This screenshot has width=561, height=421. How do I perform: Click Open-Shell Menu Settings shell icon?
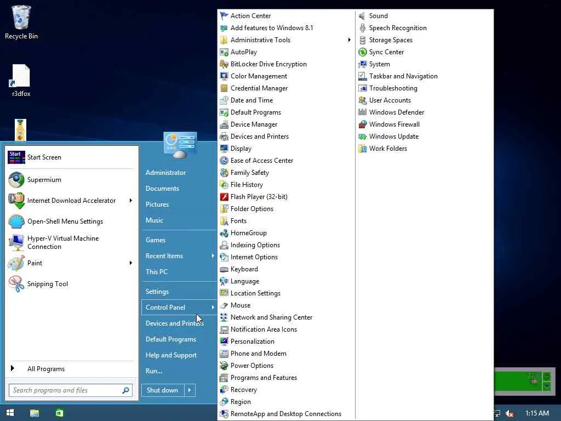pyautogui.click(x=16, y=221)
